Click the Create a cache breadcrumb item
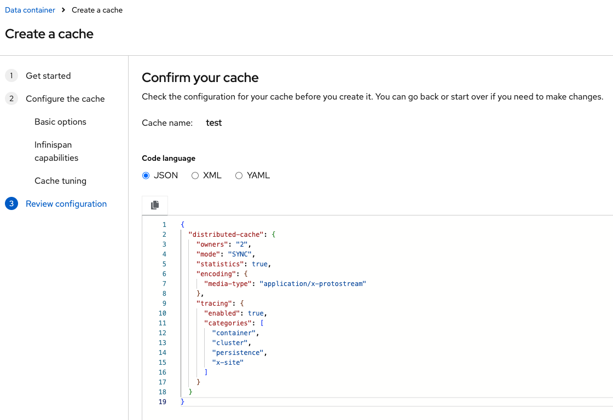The height and width of the screenshot is (420, 613). pyautogui.click(x=97, y=10)
